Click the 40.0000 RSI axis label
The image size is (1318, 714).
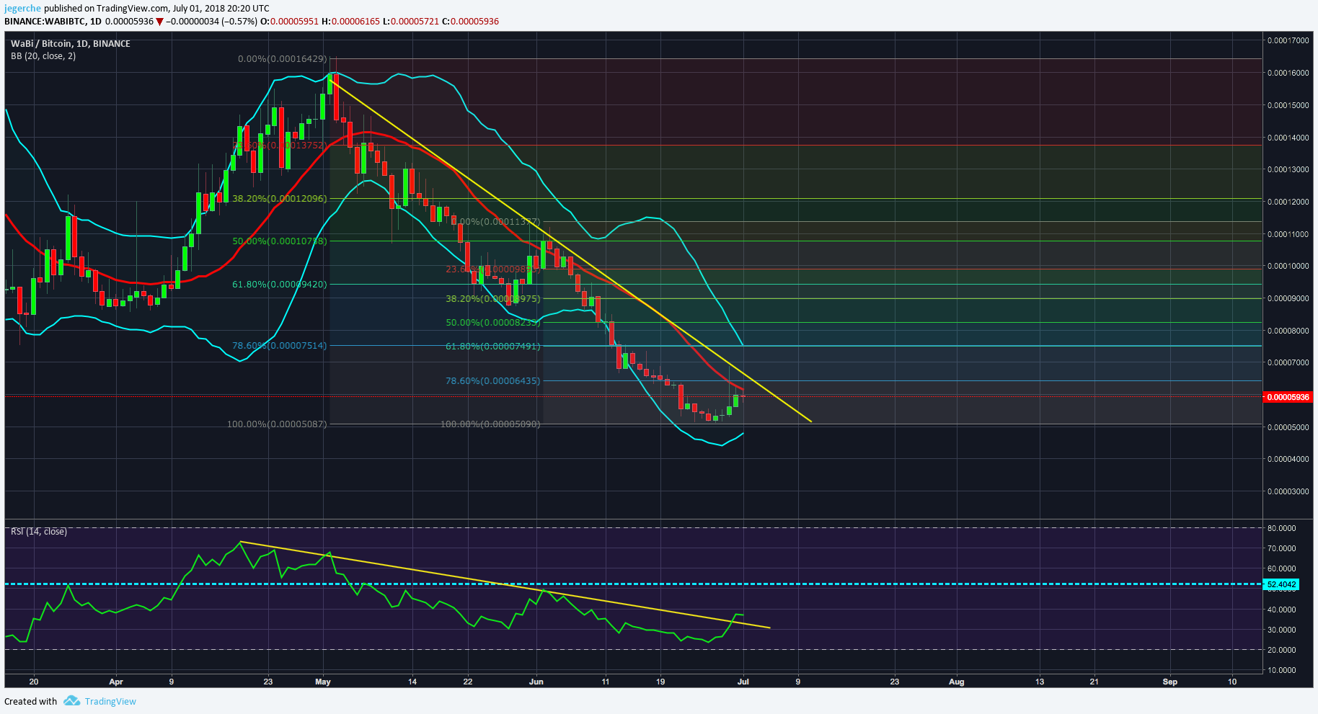(x=1282, y=610)
